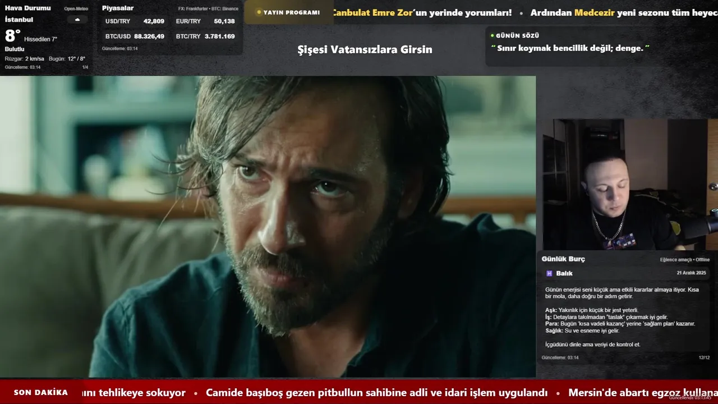Click Canbulat Emre Zor in the ticker
Viewport: 718px width, 404px height.
coord(372,12)
